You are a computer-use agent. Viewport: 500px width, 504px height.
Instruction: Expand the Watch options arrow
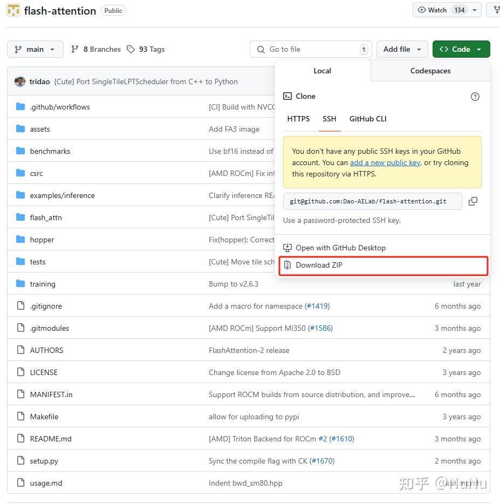click(475, 10)
